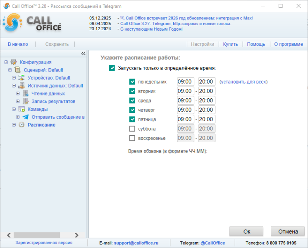Uncheck the четверг checkbox
308x248 pixels.
[x=132, y=110]
